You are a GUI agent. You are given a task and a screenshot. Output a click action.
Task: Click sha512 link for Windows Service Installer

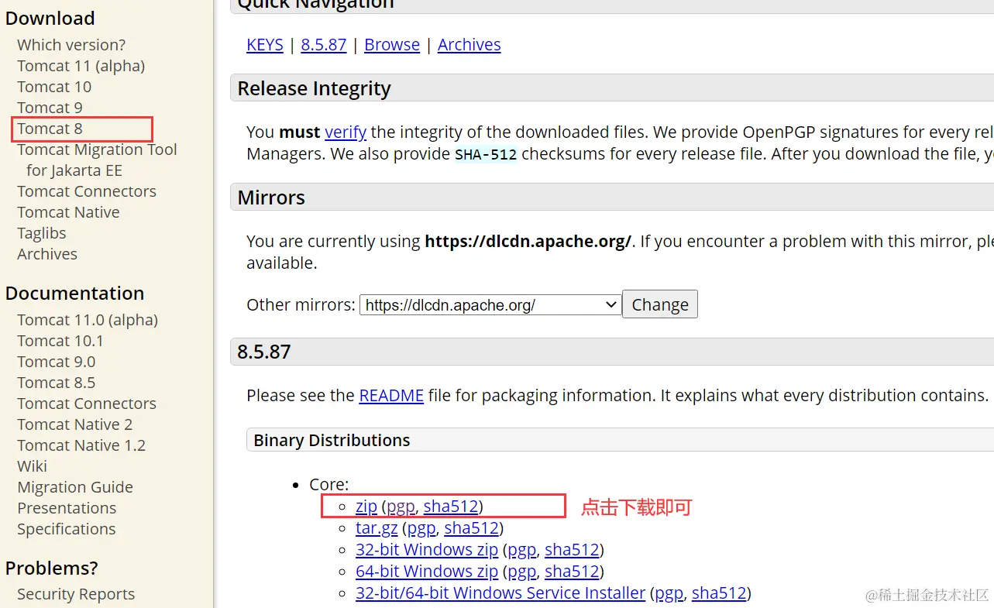pyautogui.click(x=719, y=593)
